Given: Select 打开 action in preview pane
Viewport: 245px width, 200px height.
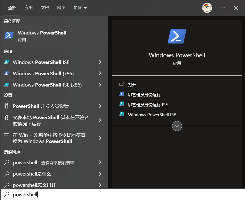Looking at the screenshot, I should pos(132,85).
